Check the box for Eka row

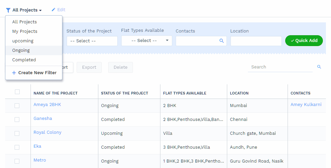17,147
